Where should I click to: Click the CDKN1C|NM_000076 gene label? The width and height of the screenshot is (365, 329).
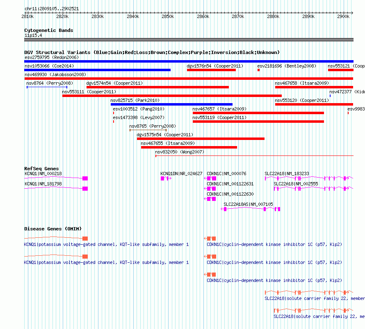[x=226, y=174]
